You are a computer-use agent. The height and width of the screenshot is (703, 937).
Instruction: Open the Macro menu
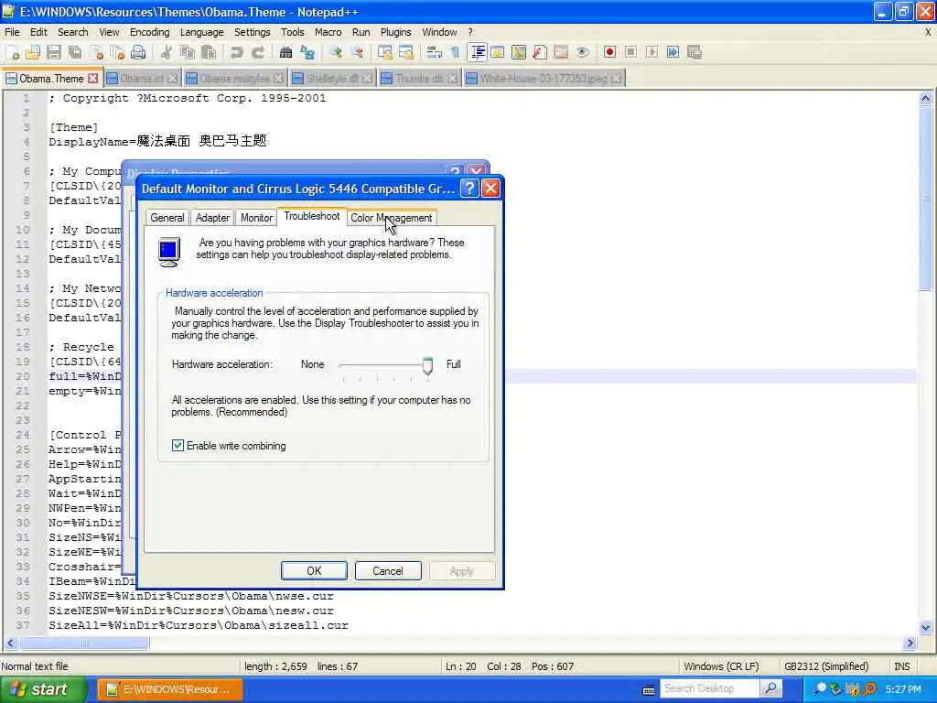coord(328,32)
